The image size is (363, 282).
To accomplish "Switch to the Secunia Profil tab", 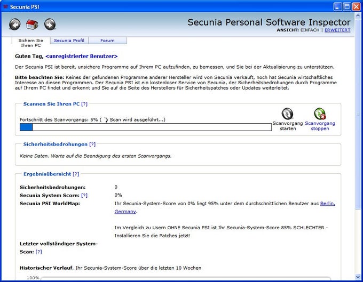I will click(x=69, y=41).
